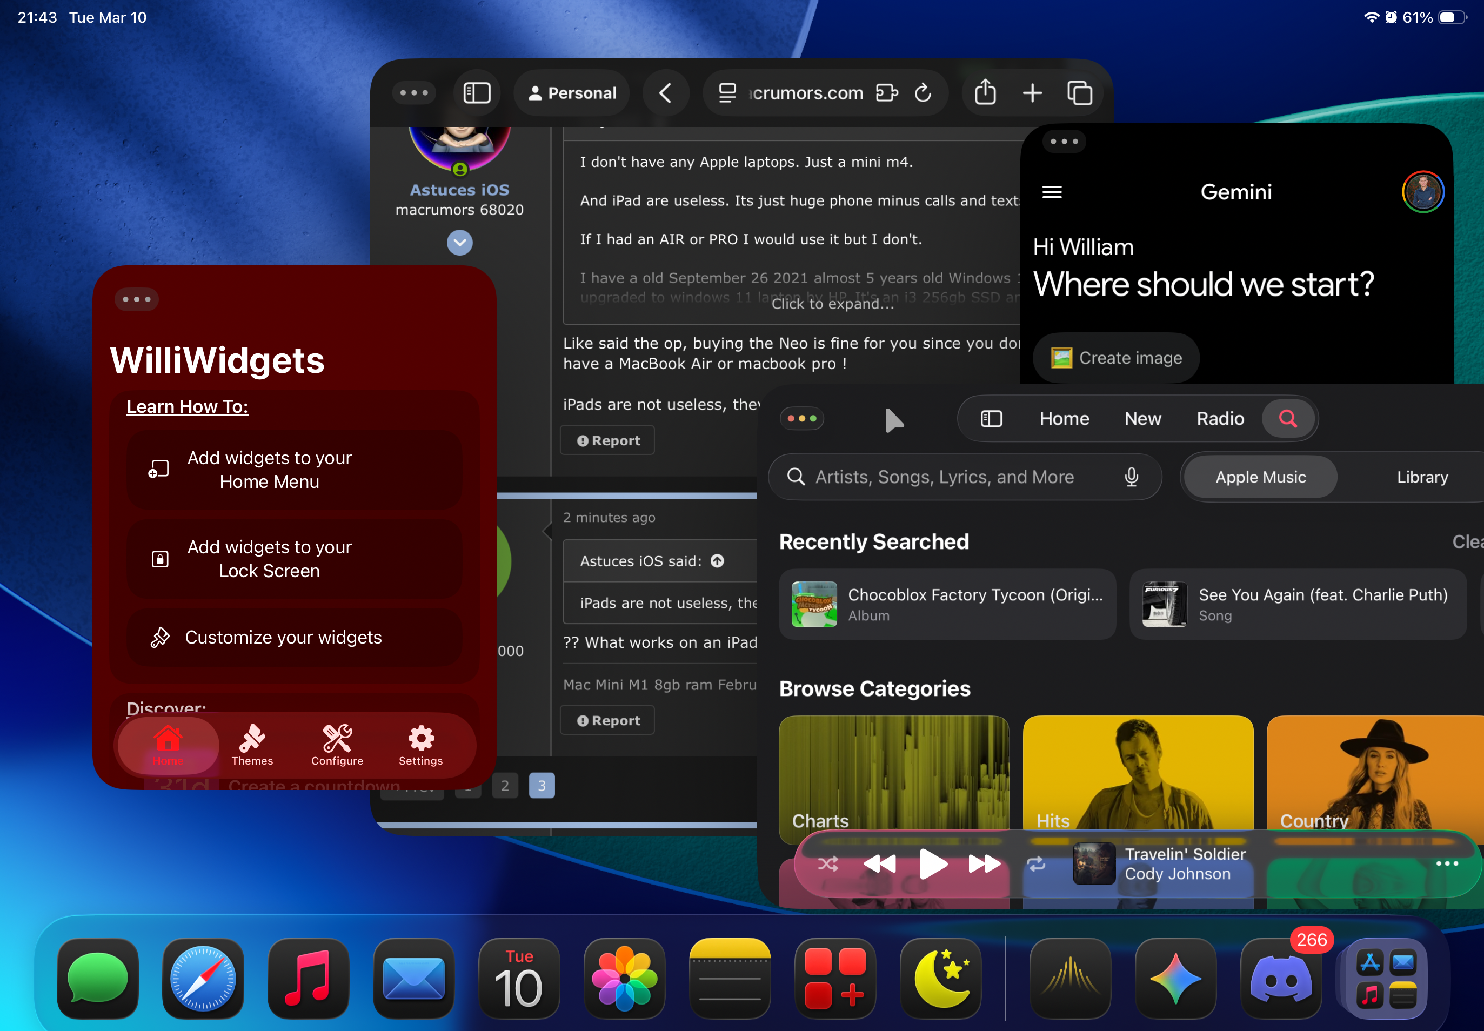Screen dimensions: 1484x1031
Task: Open Calendar from the dock
Action: [x=519, y=979]
